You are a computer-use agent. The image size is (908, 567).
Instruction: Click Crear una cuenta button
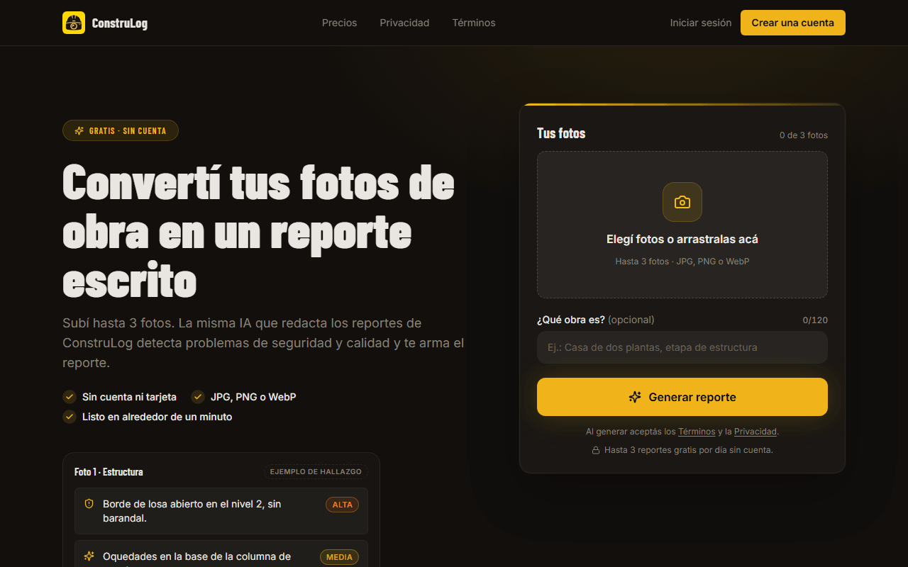[793, 23]
